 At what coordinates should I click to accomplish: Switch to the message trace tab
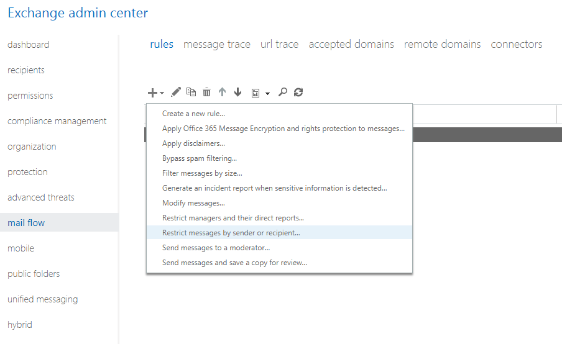217,44
